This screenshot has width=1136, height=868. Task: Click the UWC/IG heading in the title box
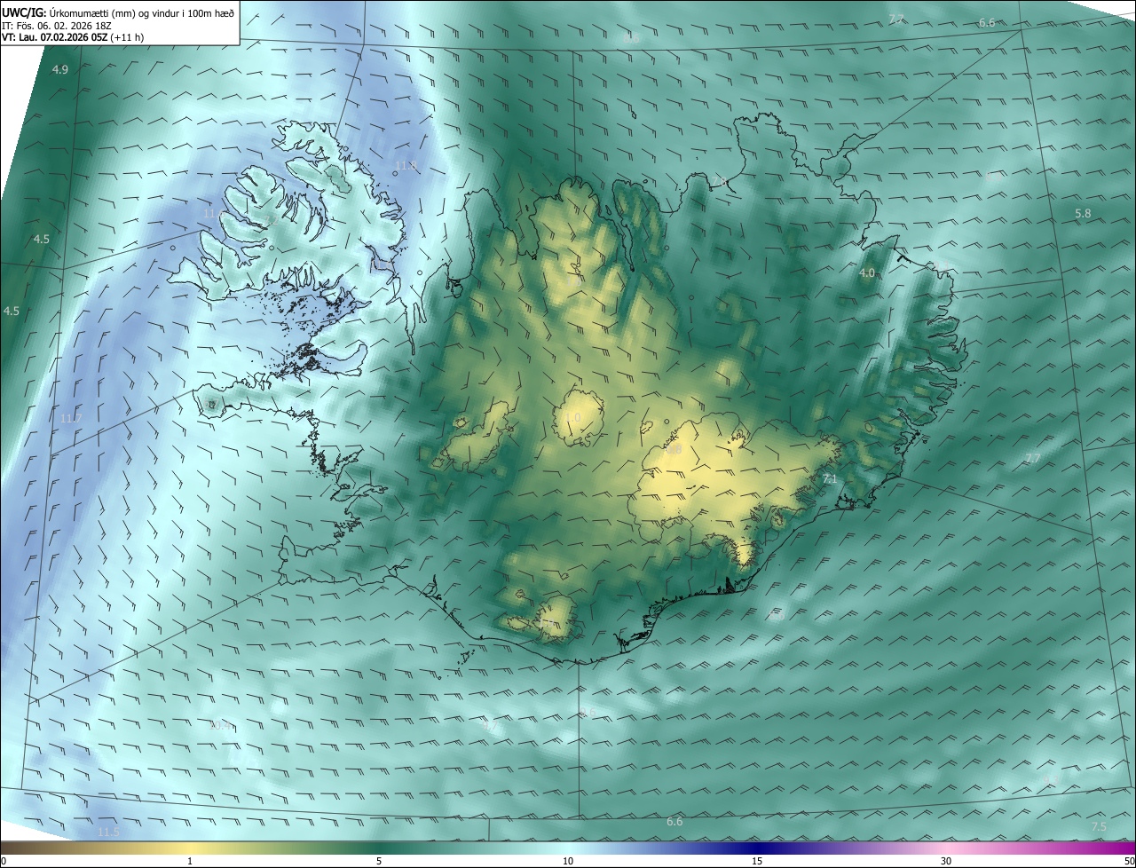click(23, 12)
